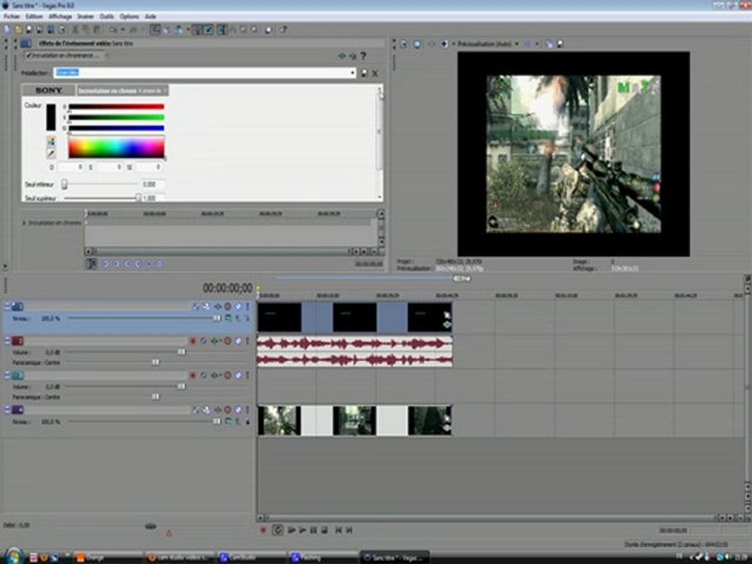Click the green channel slider bar

(116, 117)
